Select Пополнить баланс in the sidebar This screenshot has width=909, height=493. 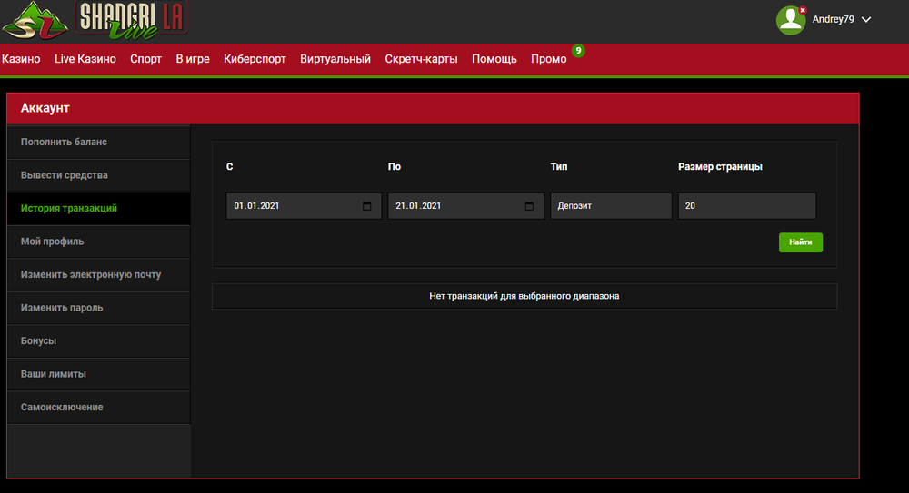64,143
